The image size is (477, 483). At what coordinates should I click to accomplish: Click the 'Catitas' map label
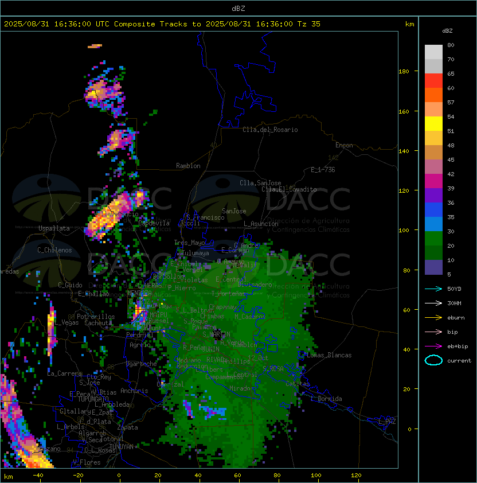pyautogui.click(x=298, y=384)
